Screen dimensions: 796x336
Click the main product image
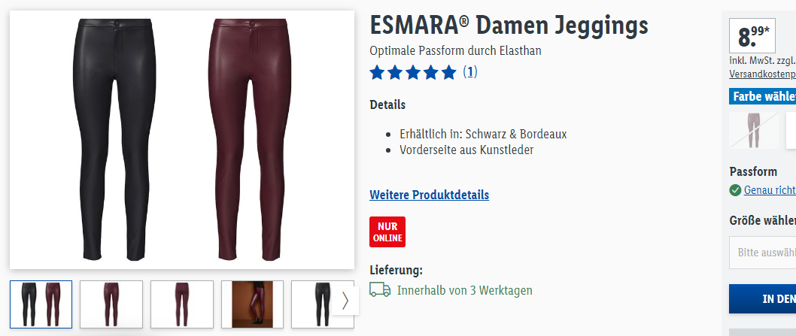[182, 140]
